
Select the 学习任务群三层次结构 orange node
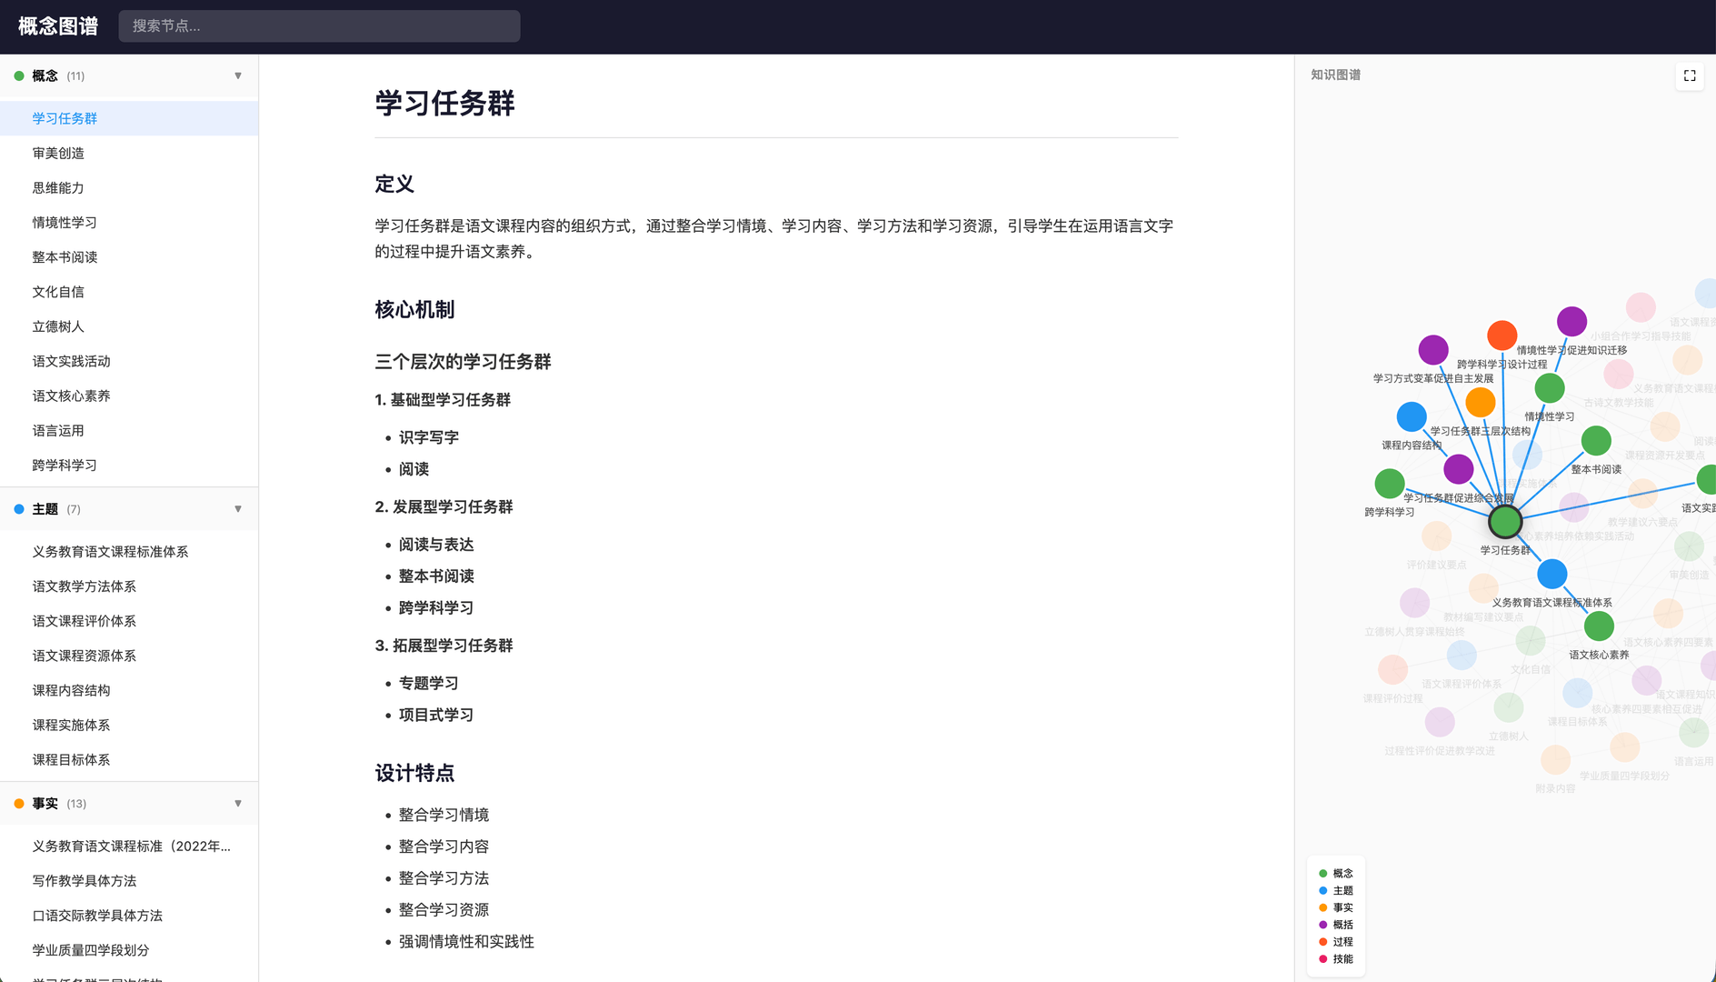click(1481, 402)
